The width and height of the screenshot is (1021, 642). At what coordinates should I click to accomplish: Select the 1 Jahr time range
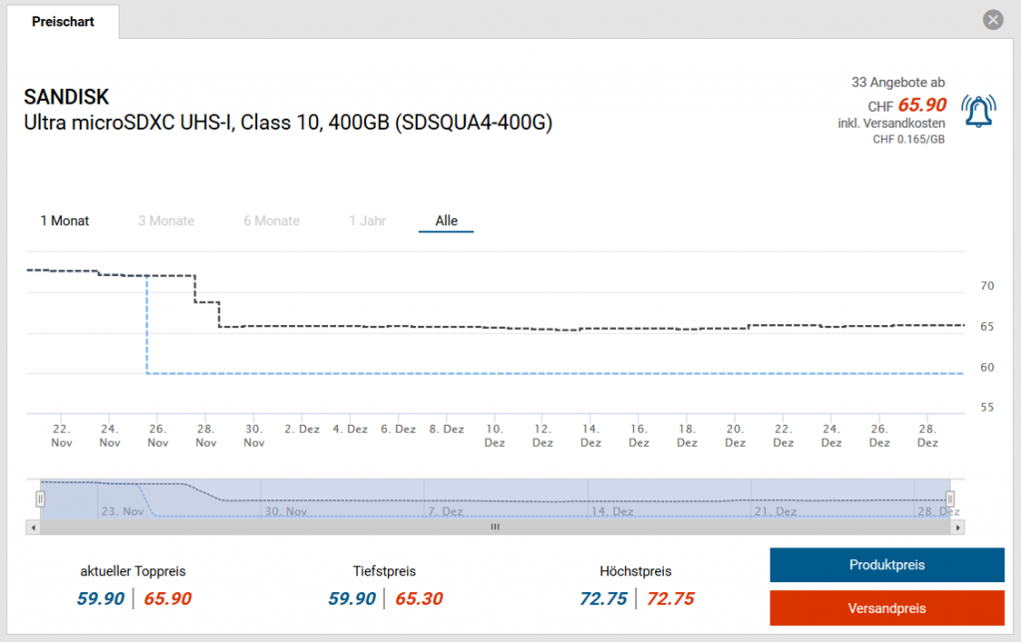[x=367, y=220]
